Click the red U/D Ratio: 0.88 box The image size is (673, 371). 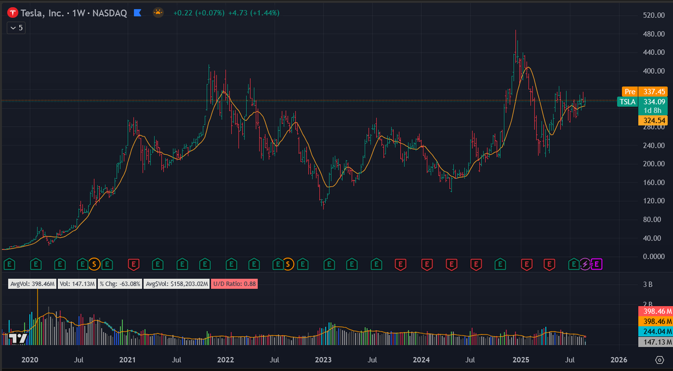tap(236, 284)
